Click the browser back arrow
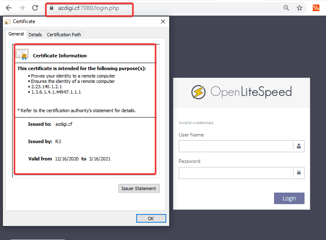 point(9,8)
